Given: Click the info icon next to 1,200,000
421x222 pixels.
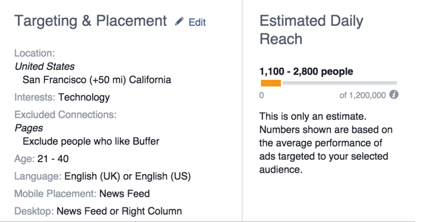Looking at the screenshot, I should coord(394,94).
